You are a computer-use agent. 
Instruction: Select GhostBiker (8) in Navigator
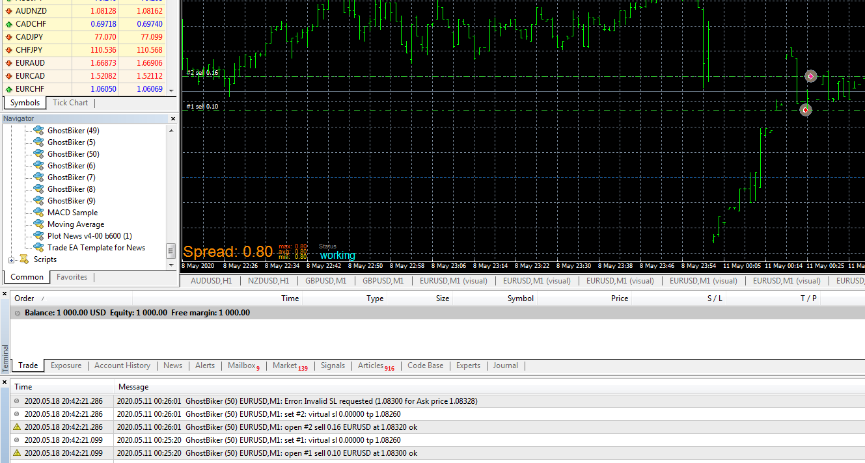72,189
